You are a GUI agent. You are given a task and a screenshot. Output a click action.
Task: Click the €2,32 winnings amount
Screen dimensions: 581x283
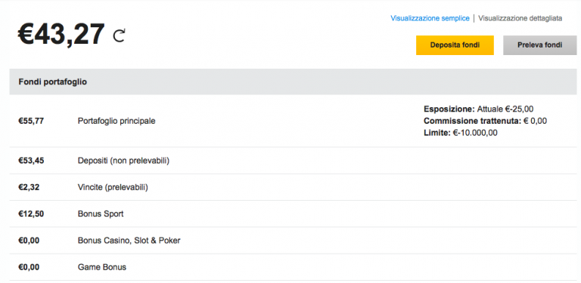pyautogui.click(x=29, y=187)
